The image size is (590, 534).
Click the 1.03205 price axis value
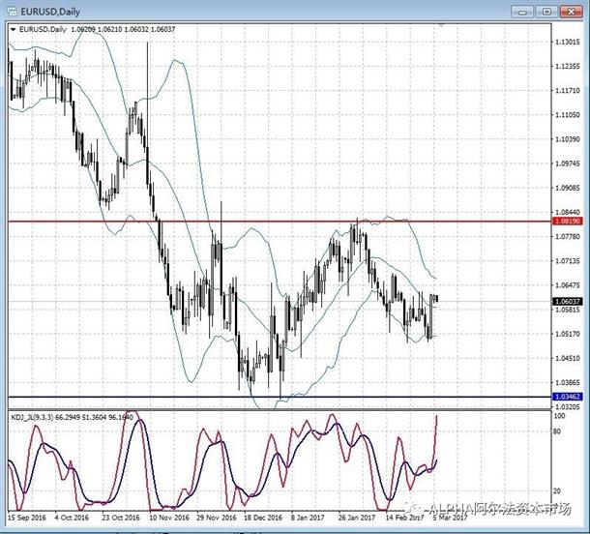point(568,407)
